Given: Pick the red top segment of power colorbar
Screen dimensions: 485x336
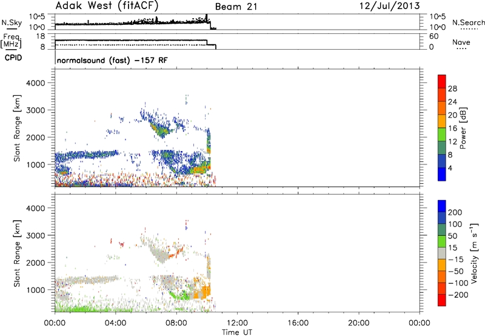Looking at the screenshot, I should pyautogui.click(x=442, y=81).
